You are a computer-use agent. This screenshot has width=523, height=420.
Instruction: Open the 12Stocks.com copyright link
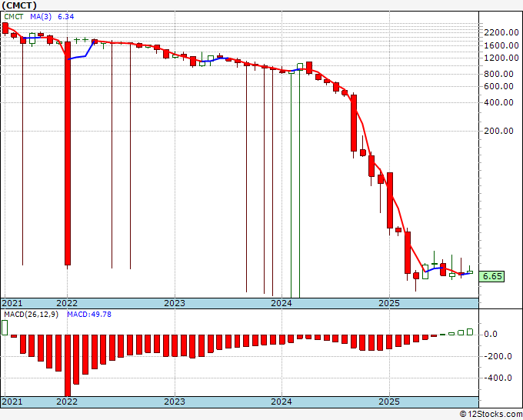[x=491, y=415]
